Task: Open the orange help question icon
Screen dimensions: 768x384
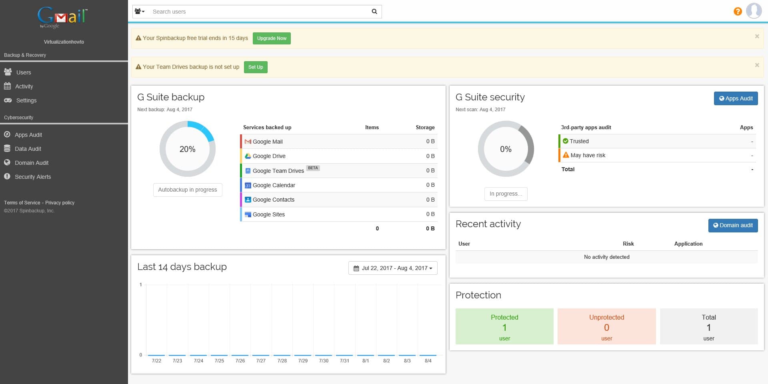Action: (738, 12)
